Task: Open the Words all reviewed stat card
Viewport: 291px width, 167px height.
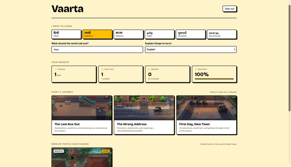Action: click(168, 74)
